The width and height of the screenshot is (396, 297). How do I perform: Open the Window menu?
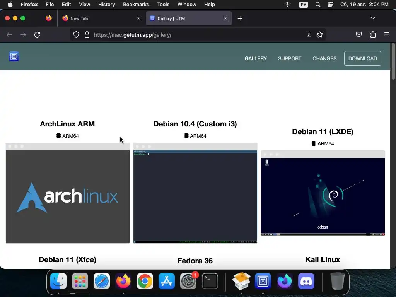pos(187,5)
